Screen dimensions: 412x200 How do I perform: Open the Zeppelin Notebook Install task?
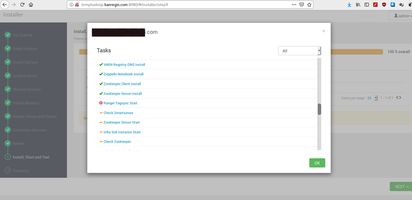point(123,74)
